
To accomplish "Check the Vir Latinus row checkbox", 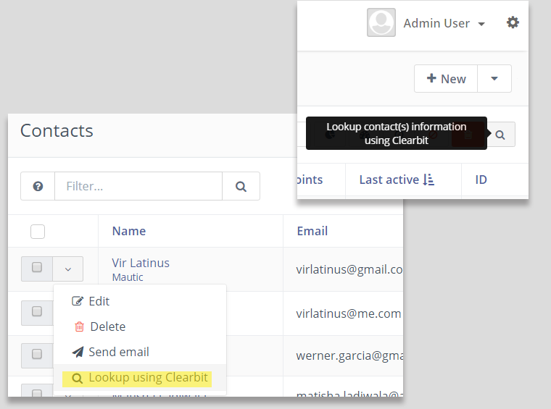I will point(37,268).
